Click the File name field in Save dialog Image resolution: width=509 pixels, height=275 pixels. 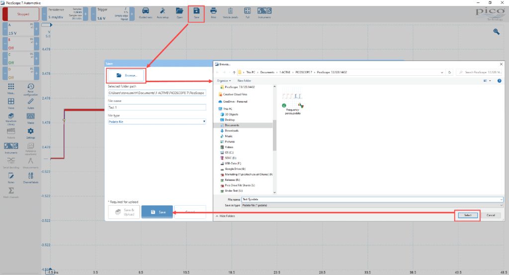coord(157,108)
